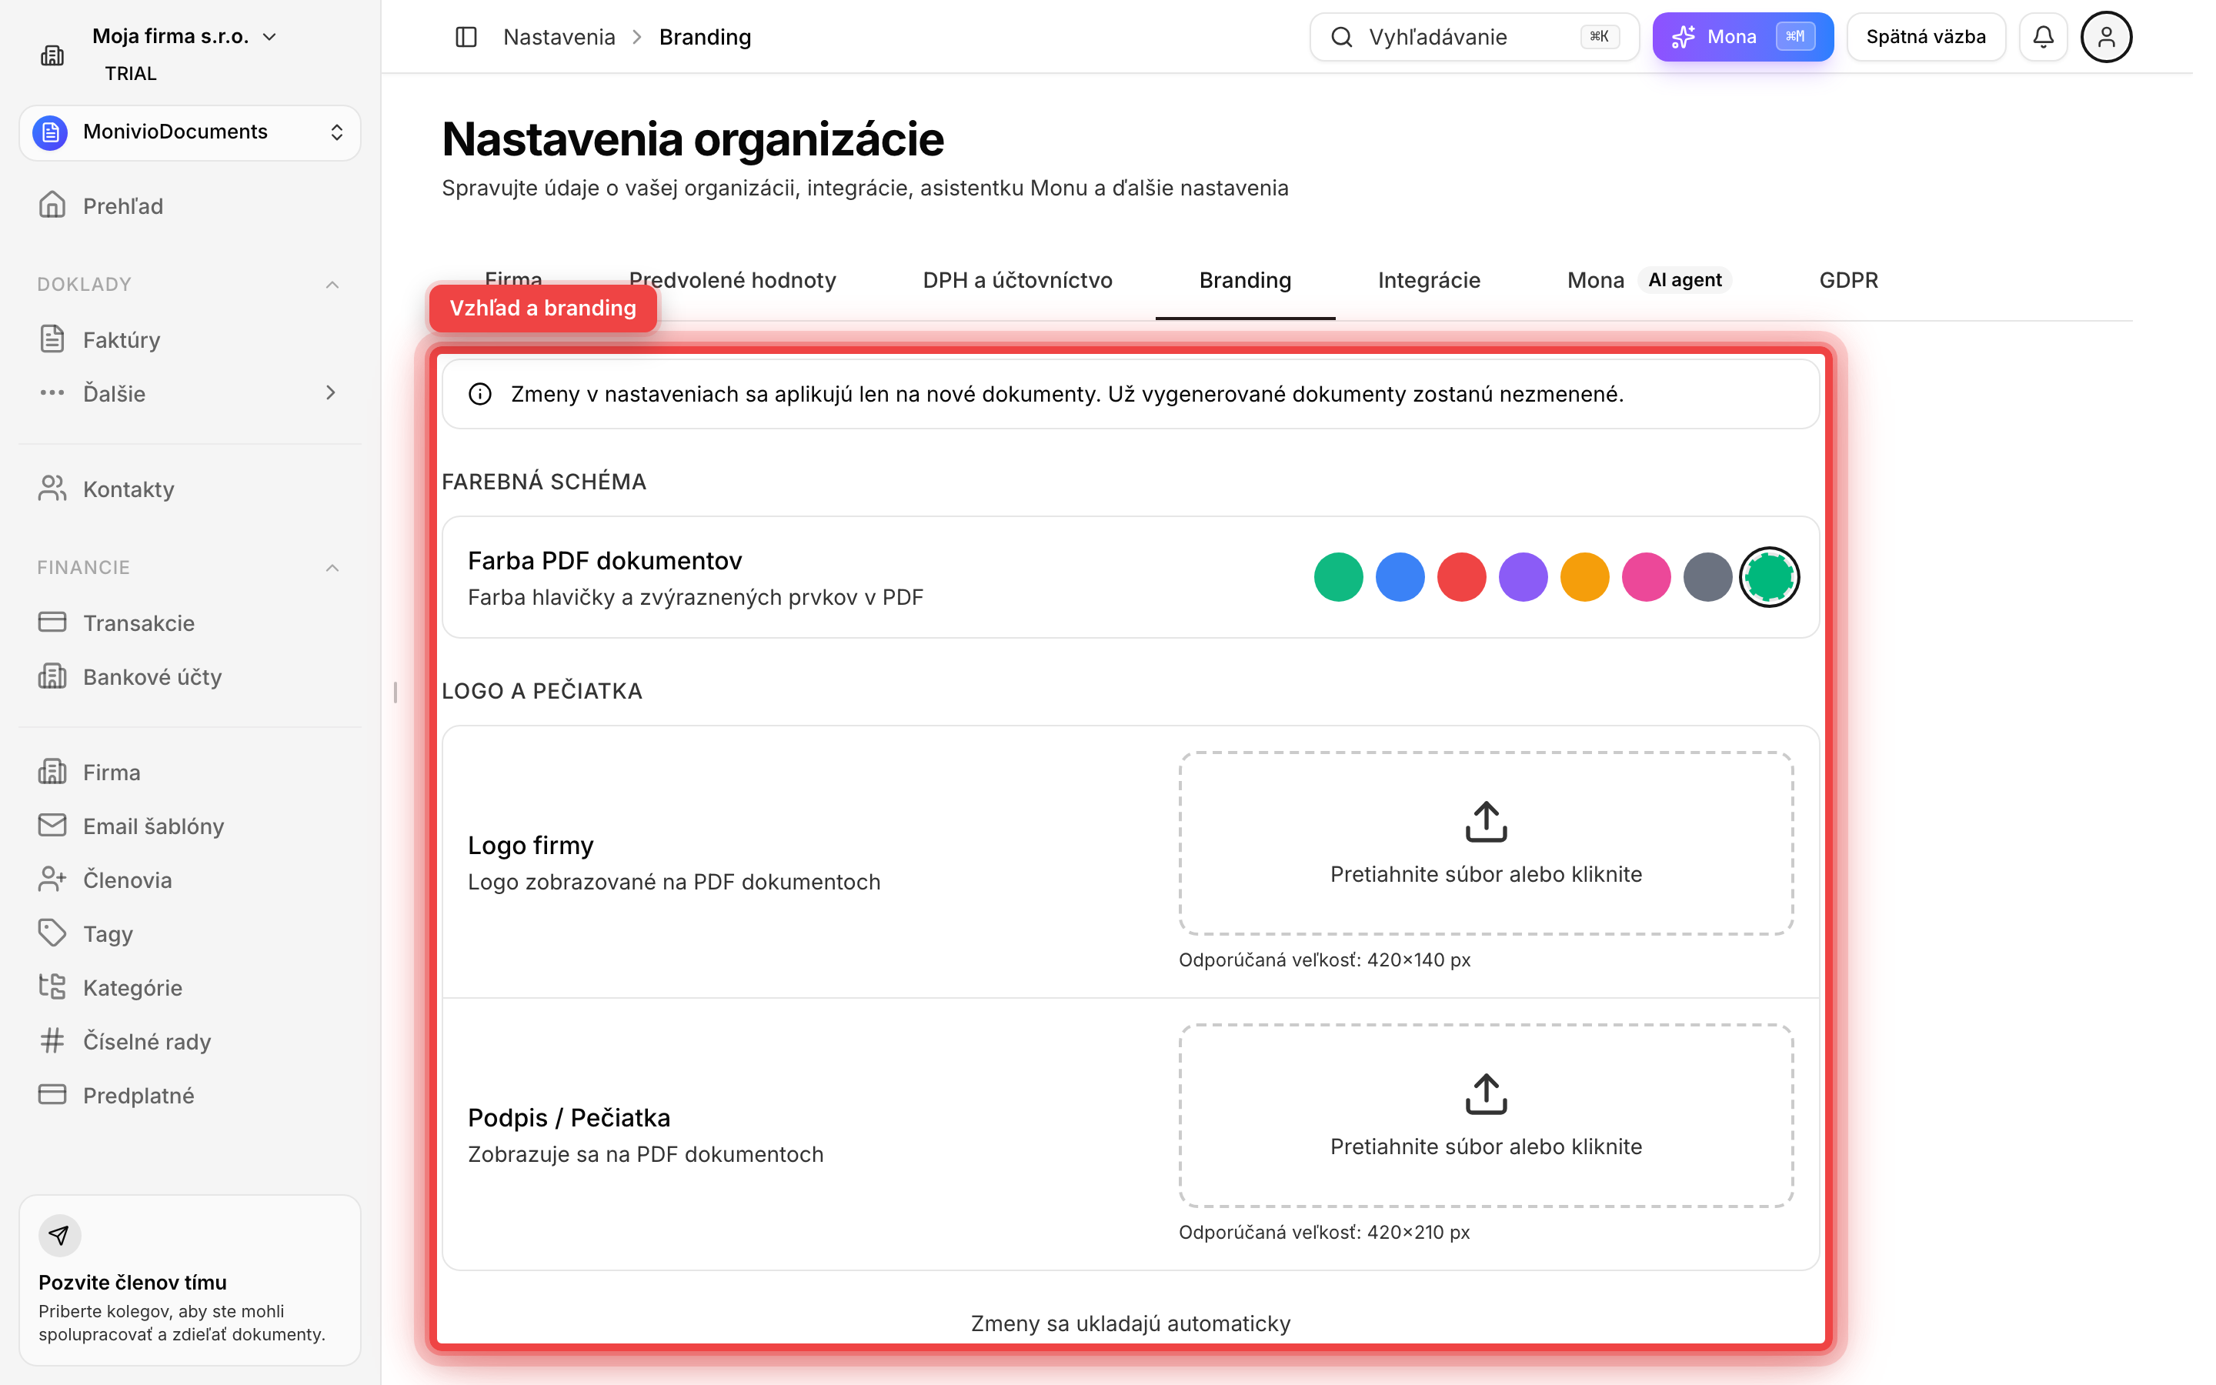Image resolution: width=2216 pixels, height=1385 pixels.
Task: Click the upload icon in Logo firmy dropzone
Action: (1487, 822)
